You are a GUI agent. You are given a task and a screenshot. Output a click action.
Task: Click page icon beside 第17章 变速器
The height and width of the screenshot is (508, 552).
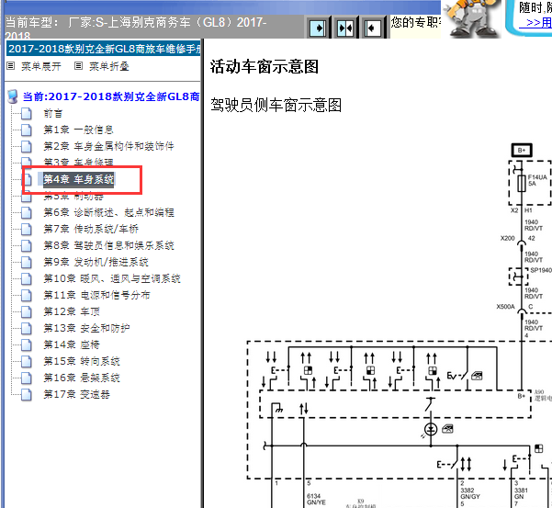click(x=27, y=395)
